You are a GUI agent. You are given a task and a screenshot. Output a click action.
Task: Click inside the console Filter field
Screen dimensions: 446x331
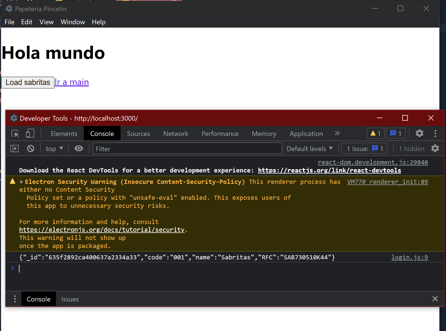coord(187,149)
